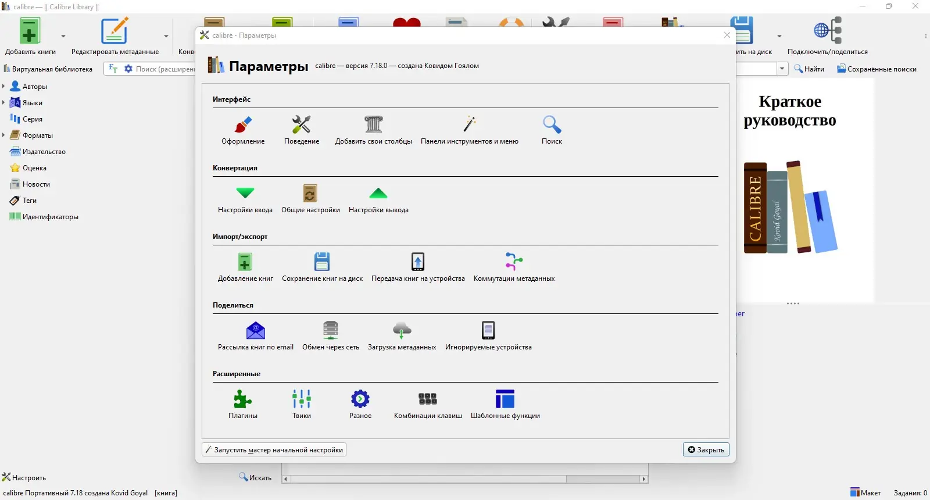
Task: Open Настройки вывода conversion settings
Action: [378, 199]
